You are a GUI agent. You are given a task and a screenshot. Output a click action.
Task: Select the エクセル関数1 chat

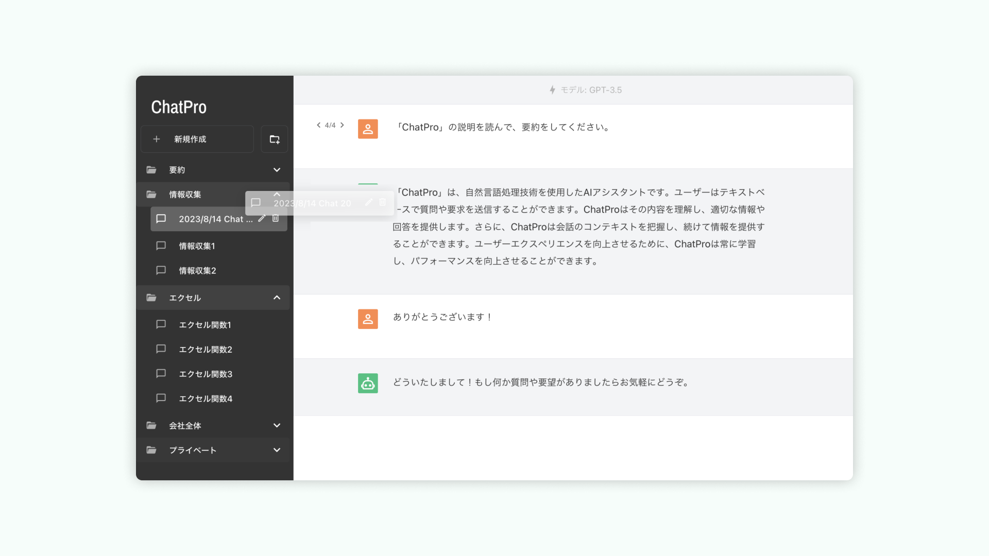click(x=204, y=325)
